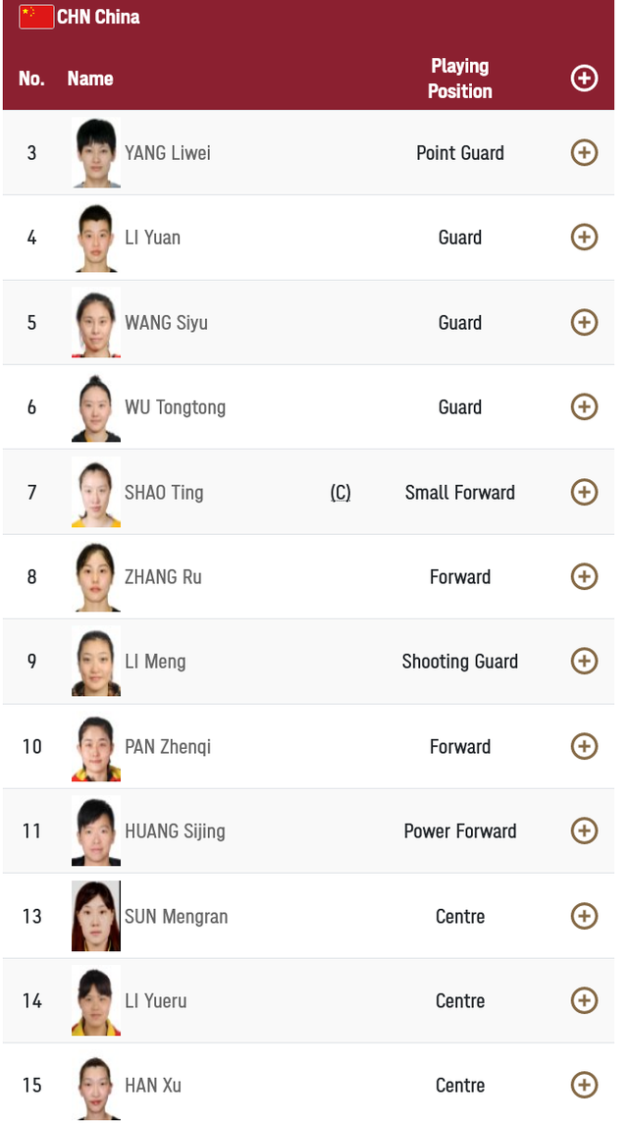Expand YANG Liwei's row details

(x=584, y=152)
